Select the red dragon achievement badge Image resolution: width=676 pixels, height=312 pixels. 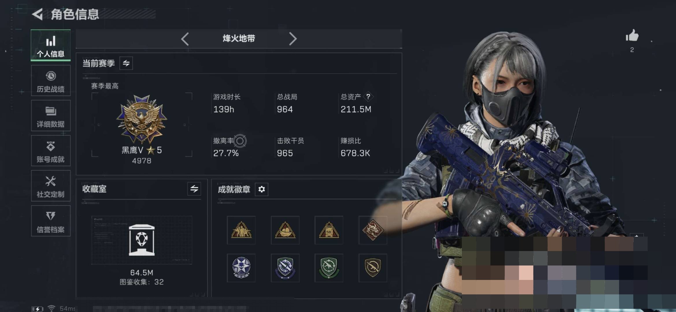[373, 230]
